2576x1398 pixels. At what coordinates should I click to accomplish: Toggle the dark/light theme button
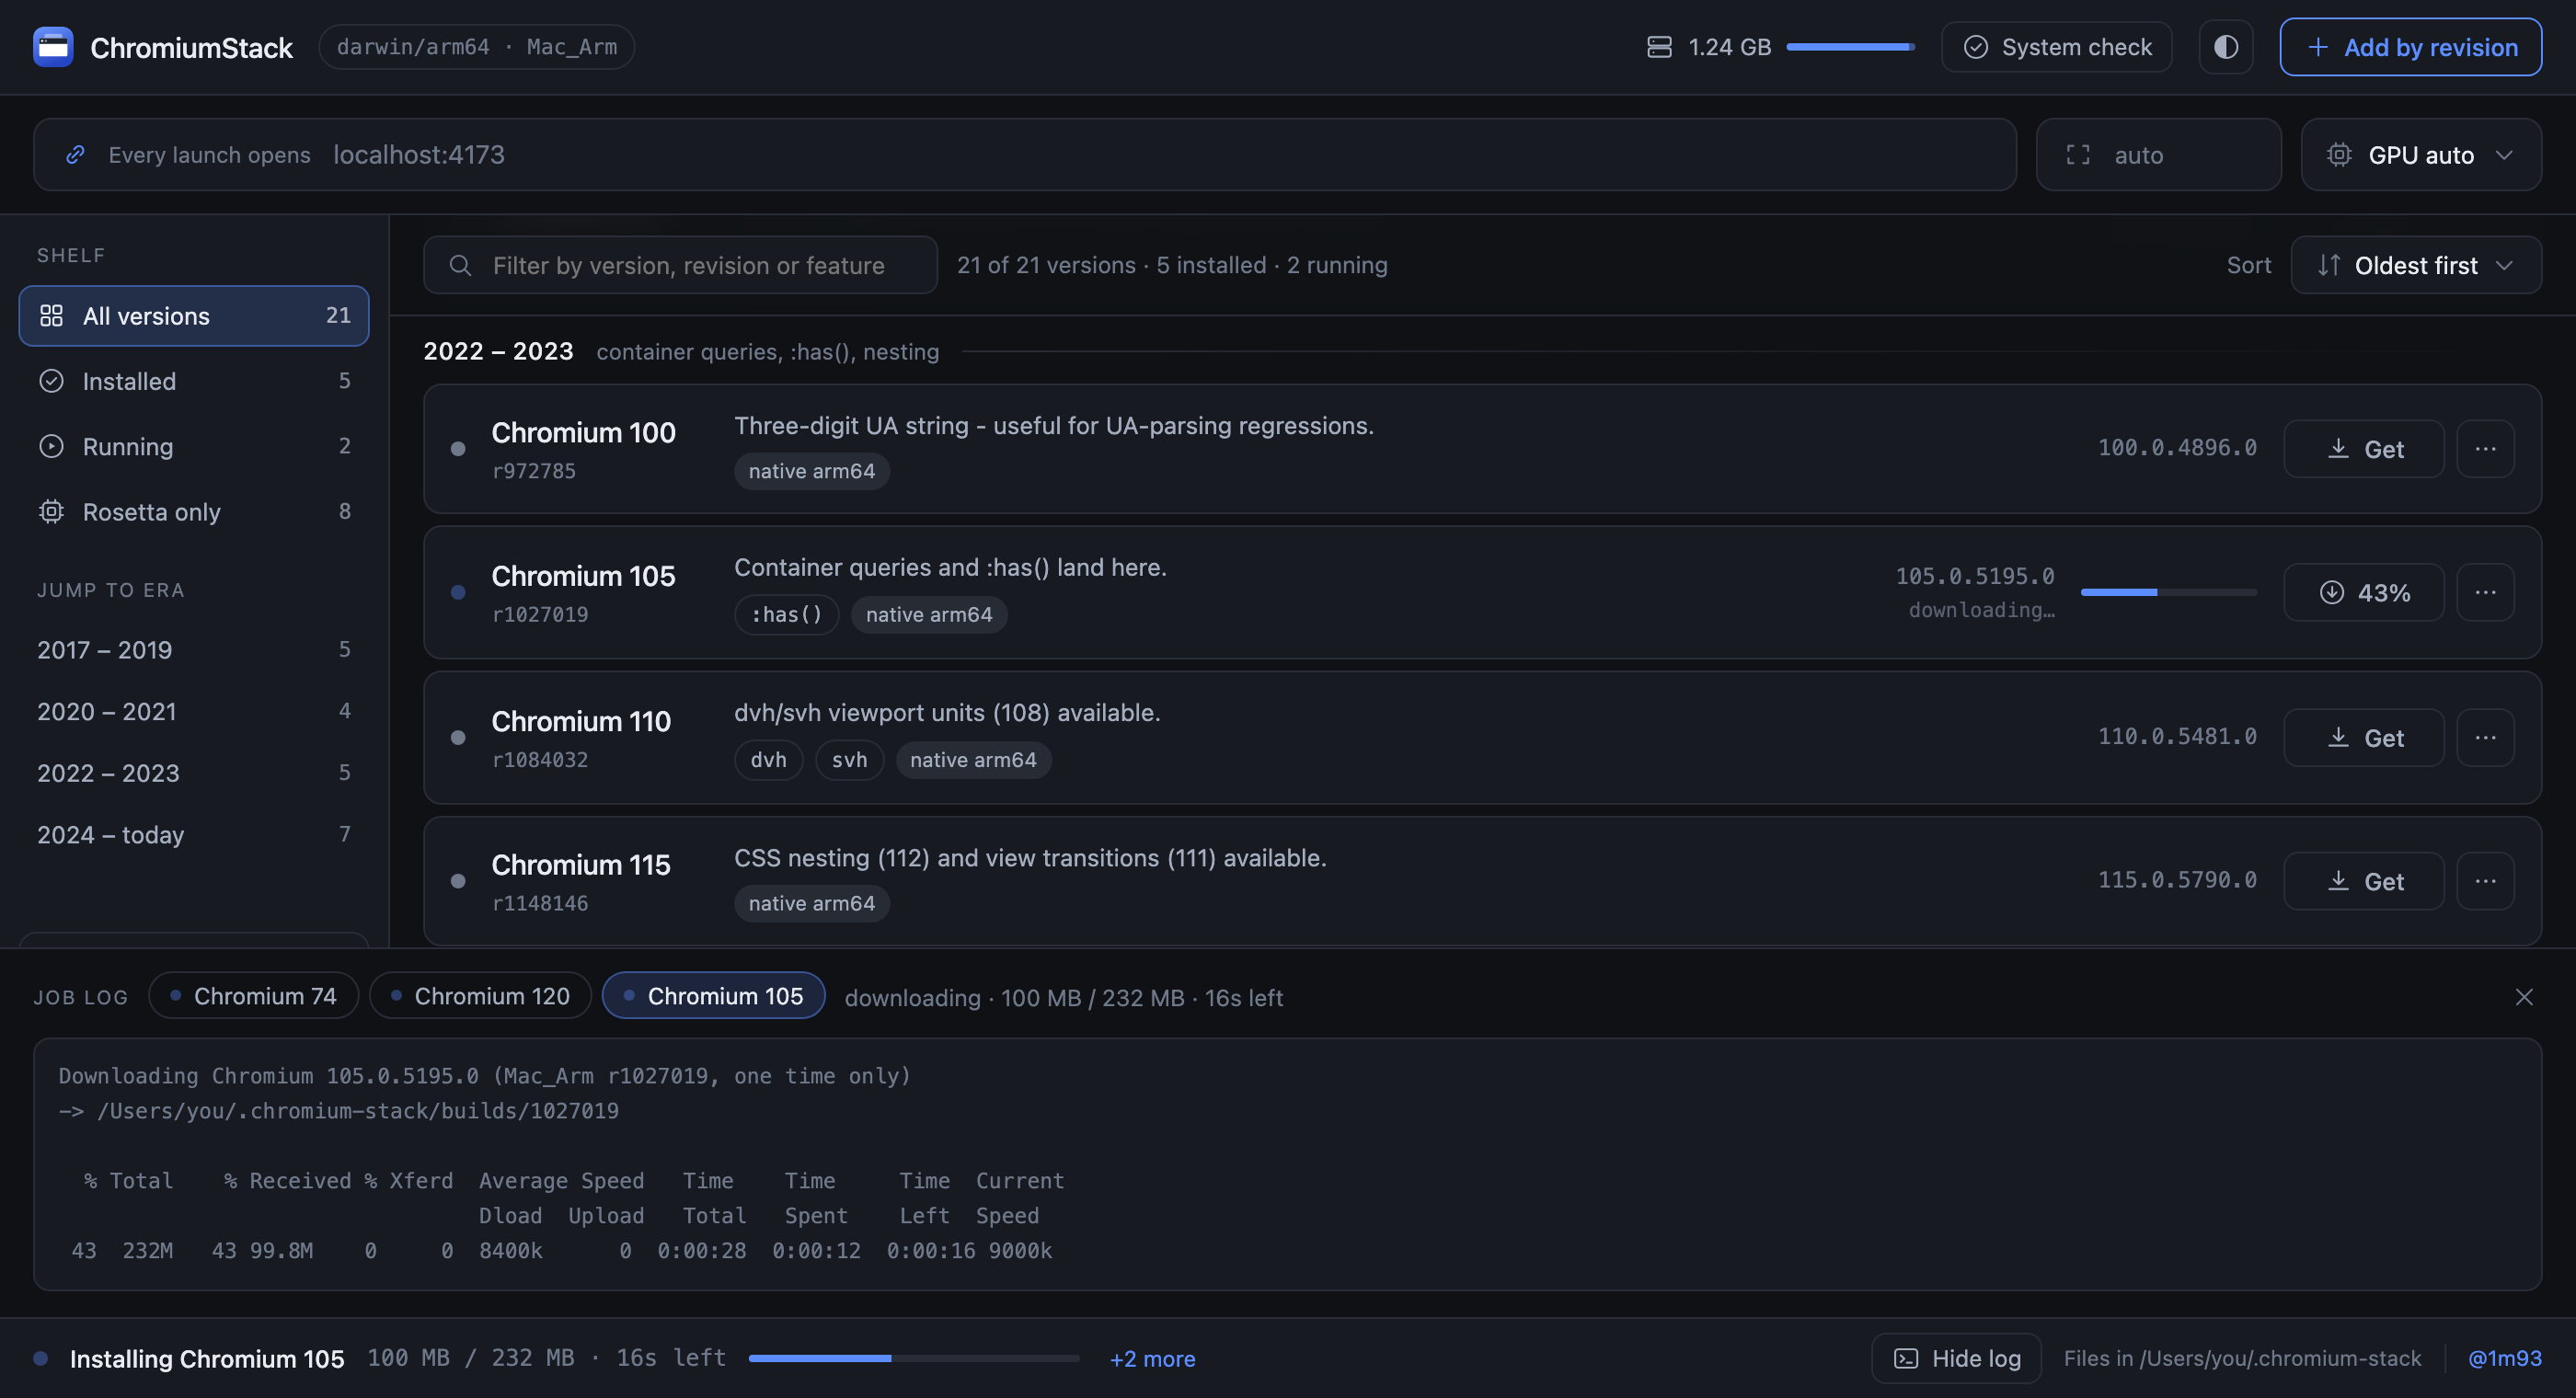click(2226, 47)
